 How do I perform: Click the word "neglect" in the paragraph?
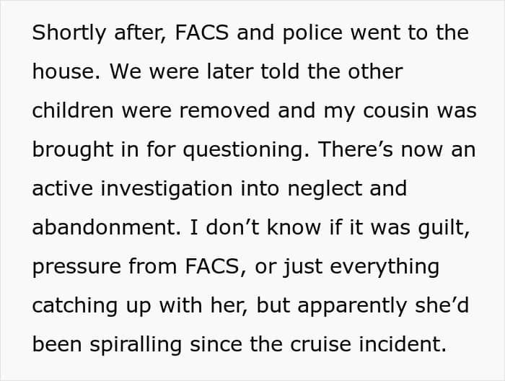click(325, 189)
